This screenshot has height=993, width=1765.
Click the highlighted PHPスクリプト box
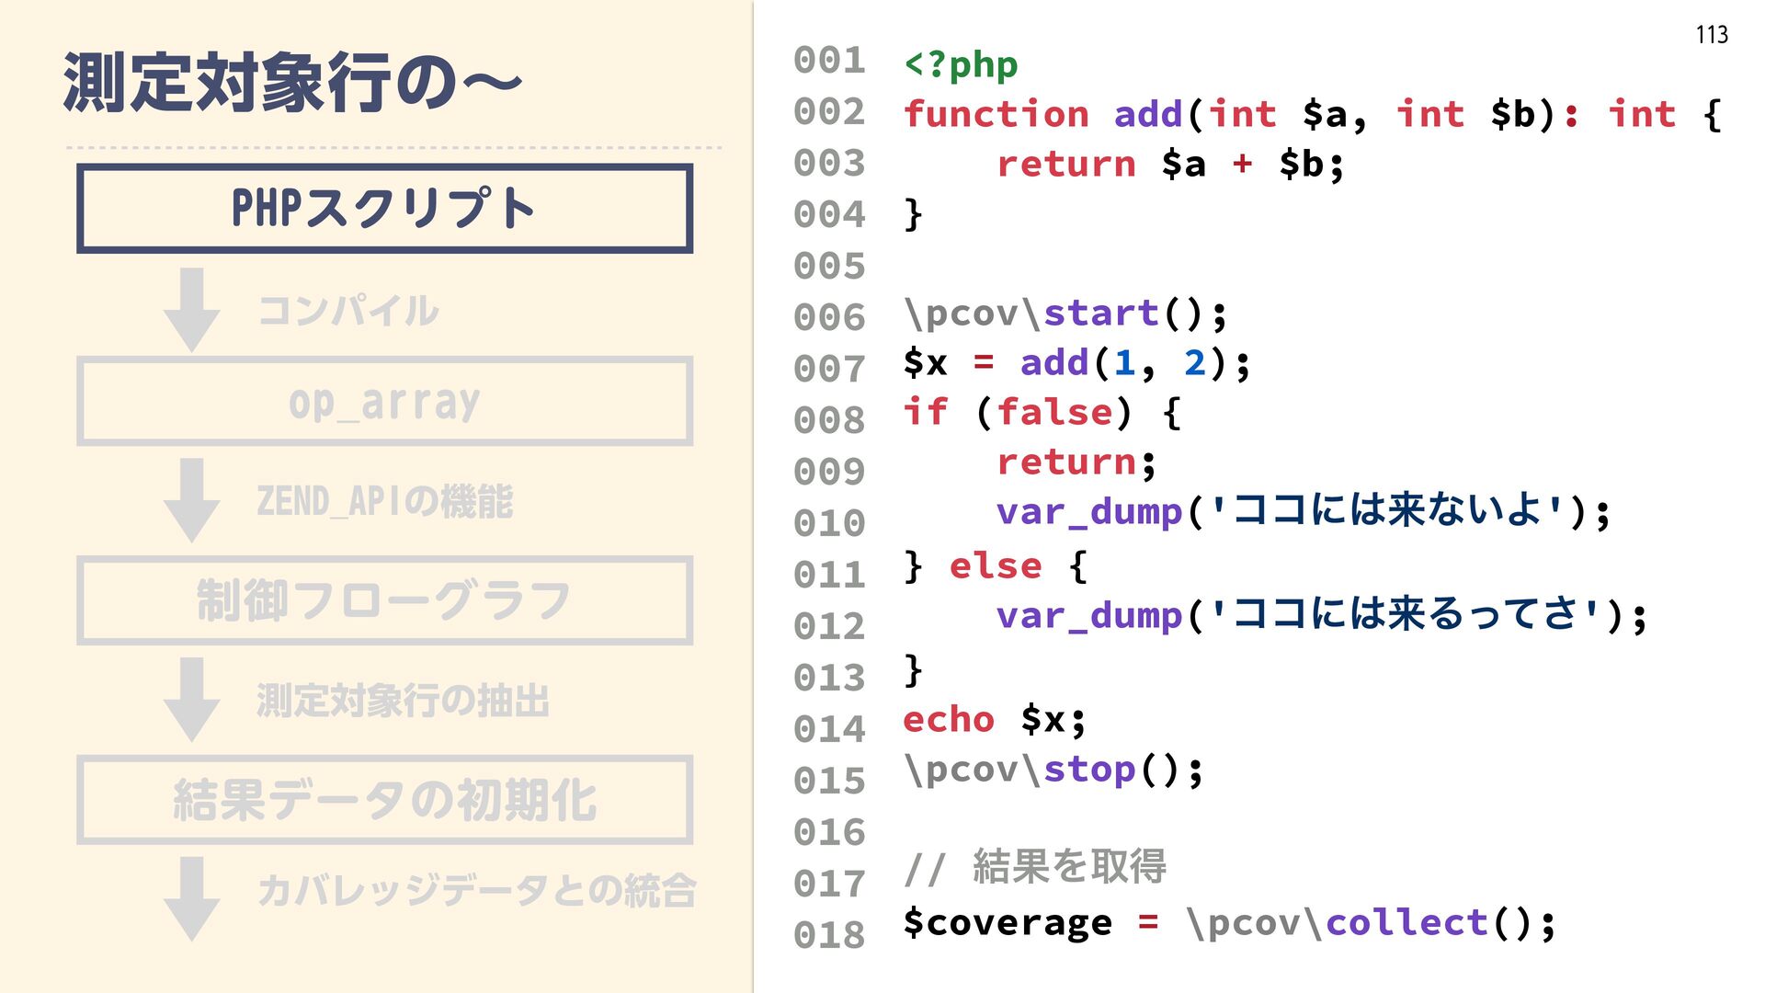384,208
